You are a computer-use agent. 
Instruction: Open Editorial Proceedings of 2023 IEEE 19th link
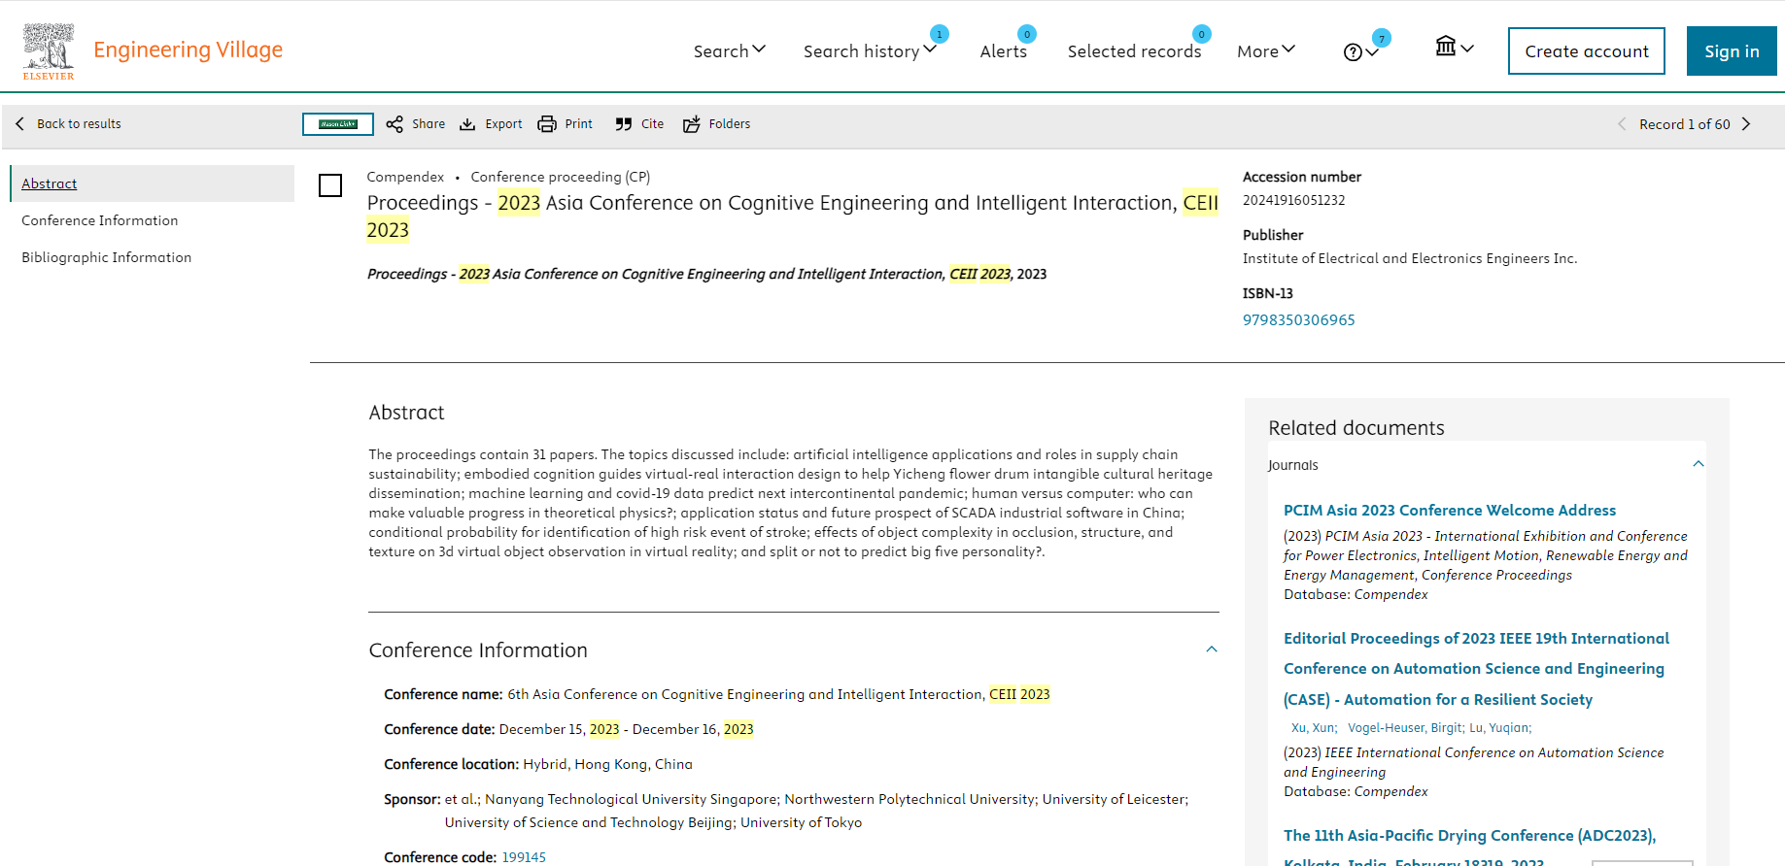click(1476, 669)
